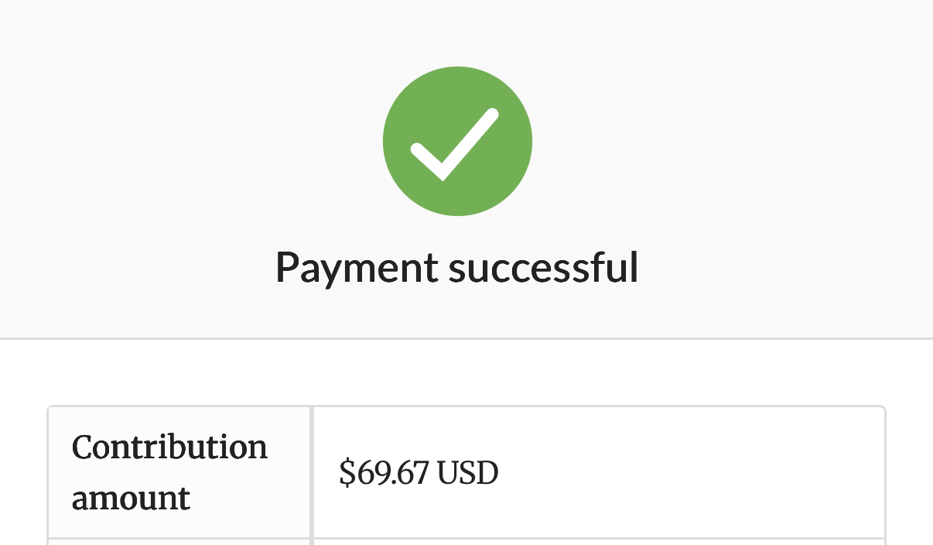
Task: Select the "$69.67 USD" value
Action: [419, 472]
